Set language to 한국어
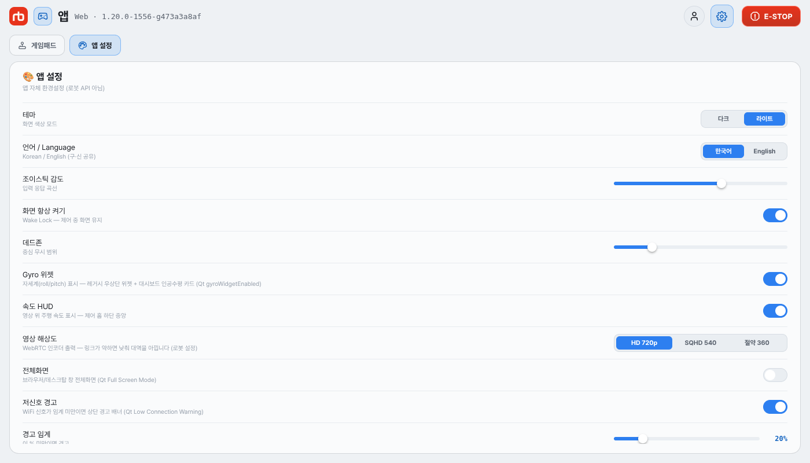This screenshot has width=810, height=463. 723,151
